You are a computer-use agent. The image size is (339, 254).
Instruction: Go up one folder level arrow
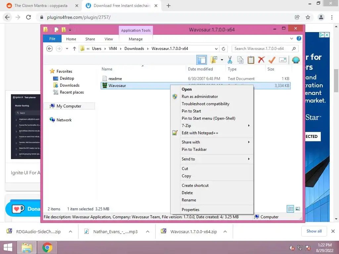coord(74,49)
